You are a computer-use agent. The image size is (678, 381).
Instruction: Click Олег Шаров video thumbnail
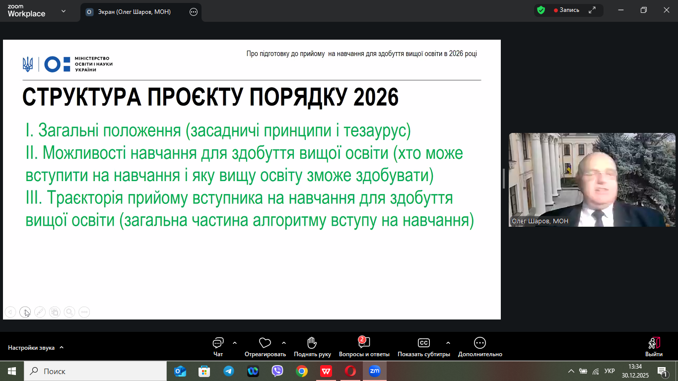(592, 180)
